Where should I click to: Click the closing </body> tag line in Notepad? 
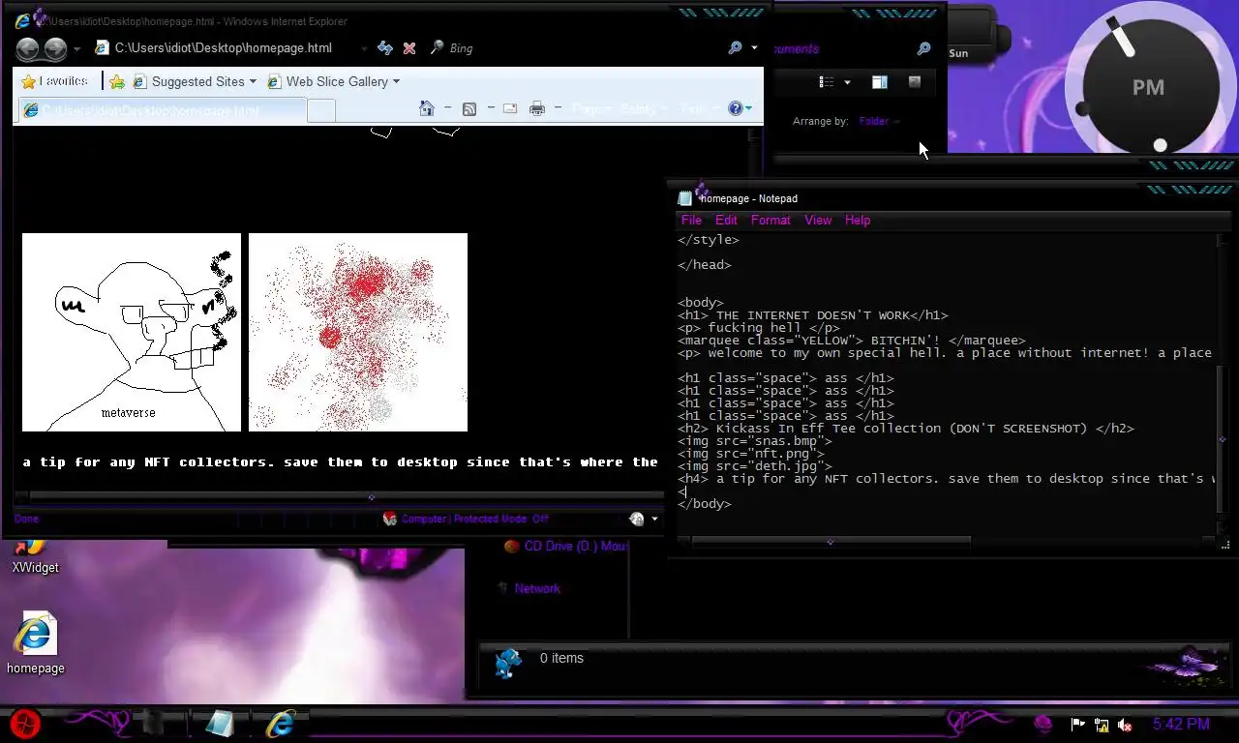705,503
